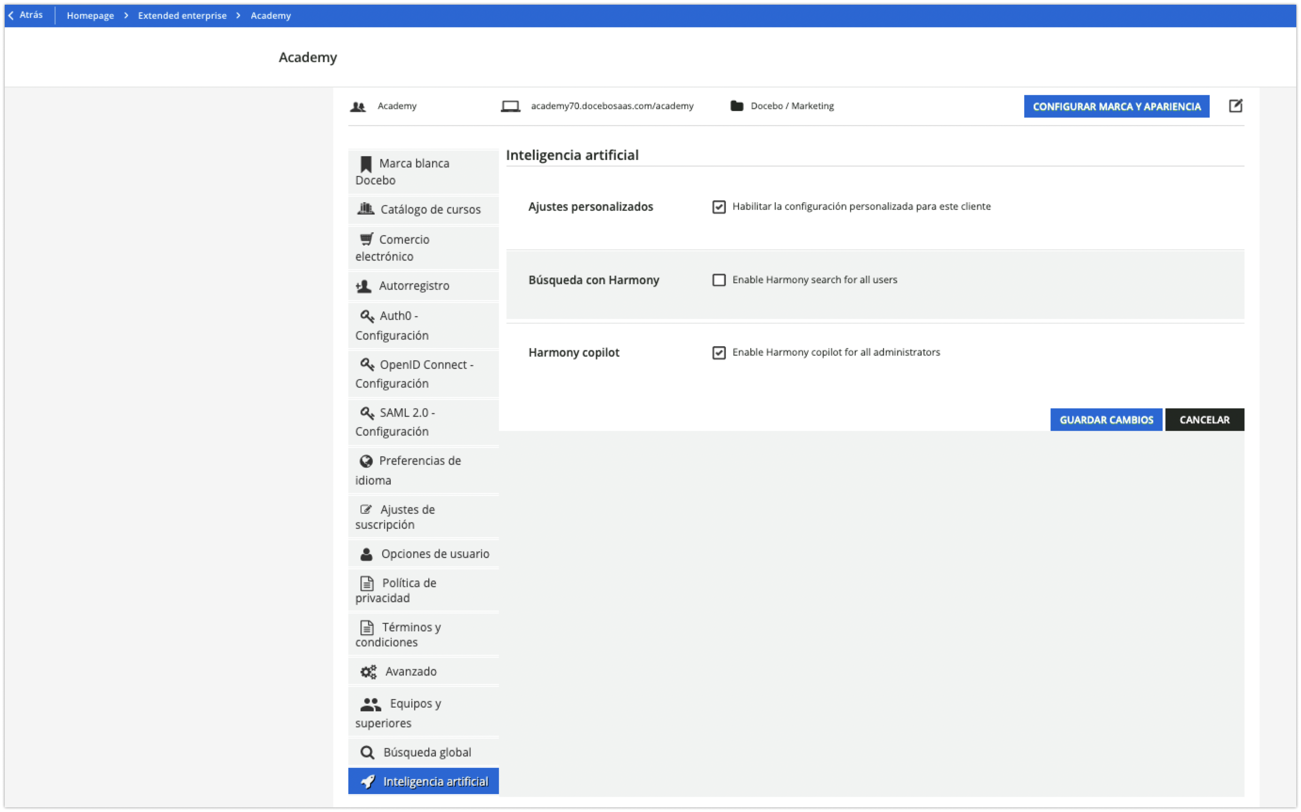The height and width of the screenshot is (812, 1301).
Task: Click the user icon for Opciones de usuario
Action: [366, 553]
